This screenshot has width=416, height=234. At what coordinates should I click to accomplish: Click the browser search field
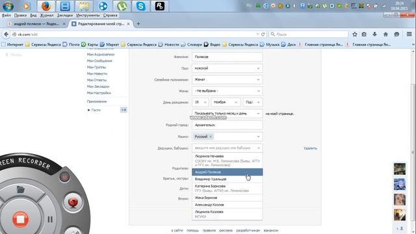pos(309,34)
